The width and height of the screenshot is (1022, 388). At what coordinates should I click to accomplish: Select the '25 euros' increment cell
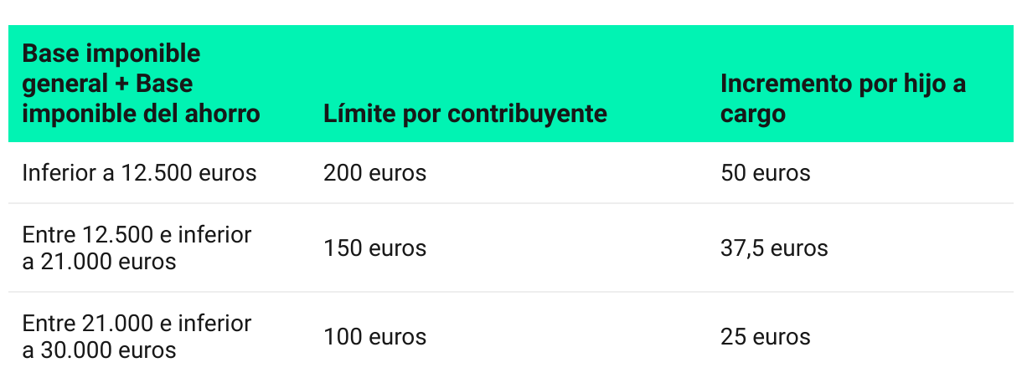tap(766, 337)
